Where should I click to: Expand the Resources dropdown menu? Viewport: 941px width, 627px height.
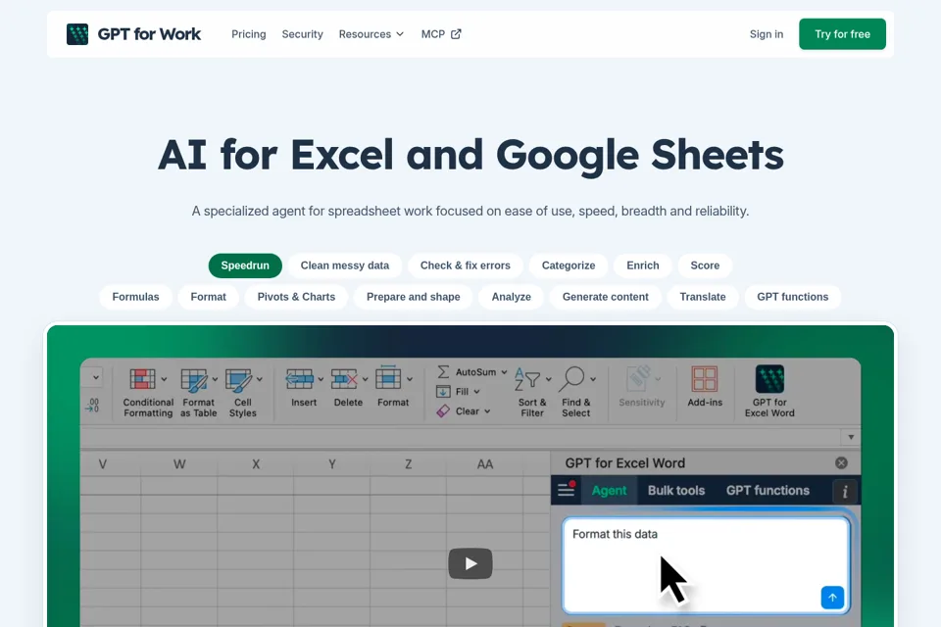click(371, 34)
